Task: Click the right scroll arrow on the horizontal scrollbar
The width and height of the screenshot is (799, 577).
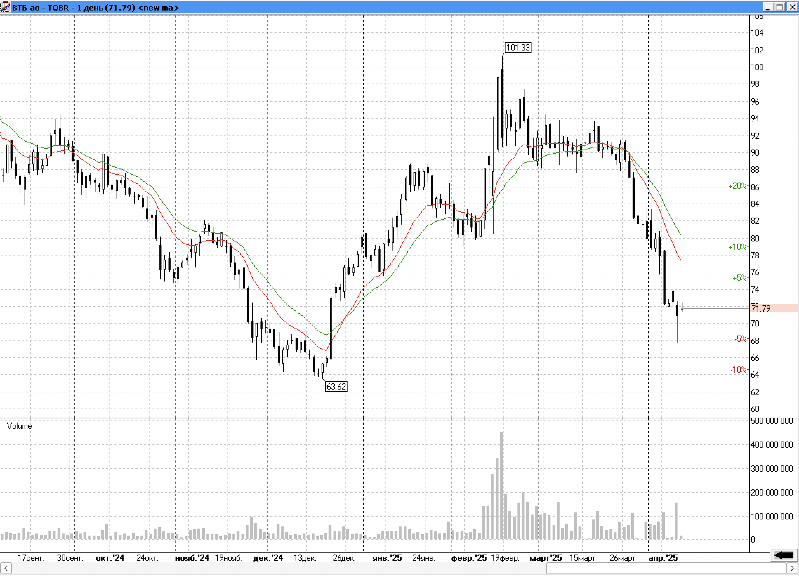Action: (792, 568)
